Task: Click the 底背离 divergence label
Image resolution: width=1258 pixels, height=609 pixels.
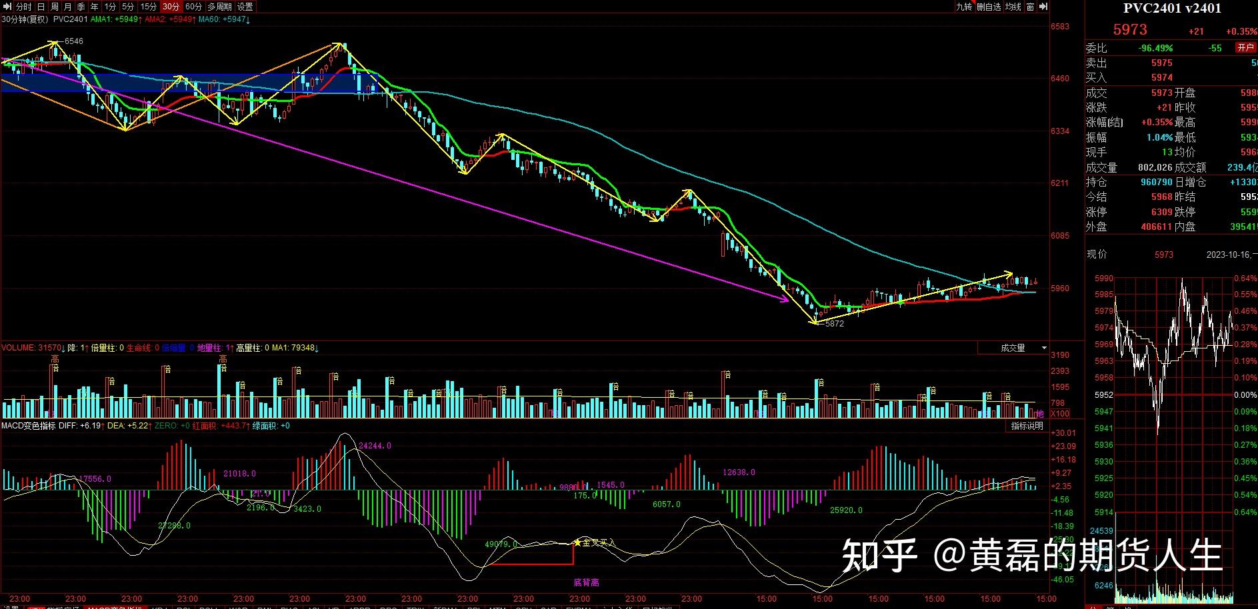Action: click(x=586, y=582)
